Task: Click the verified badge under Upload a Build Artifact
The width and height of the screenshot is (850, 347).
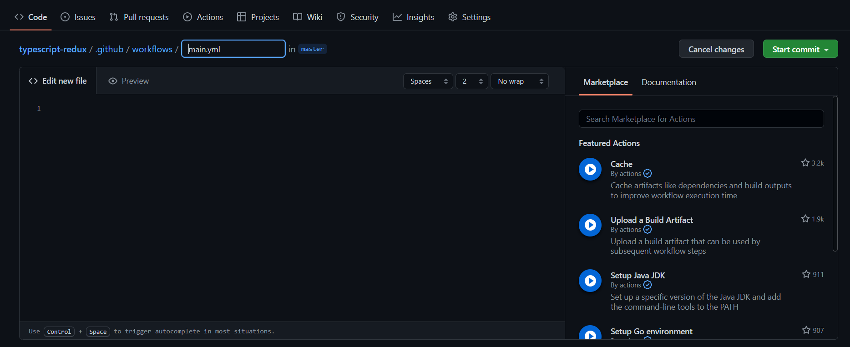Action: click(648, 229)
